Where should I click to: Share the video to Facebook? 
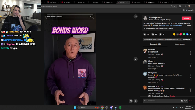click(x=187, y=34)
